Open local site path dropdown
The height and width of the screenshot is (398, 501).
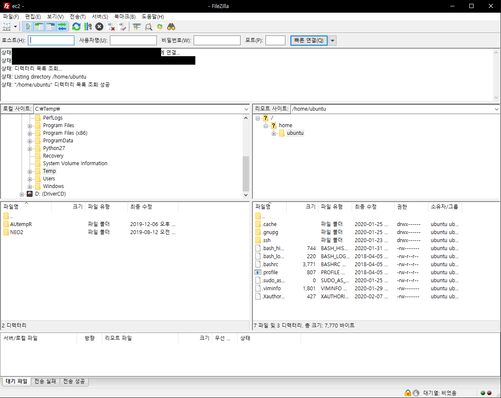coord(246,109)
